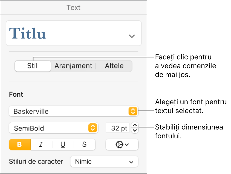Toggle Bold formatting button
Screen dimensions: 231x174
(x=20, y=144)
